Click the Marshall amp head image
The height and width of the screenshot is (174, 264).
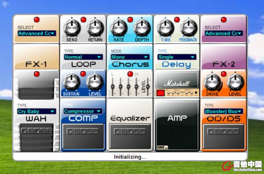click(x=177, y=80)
